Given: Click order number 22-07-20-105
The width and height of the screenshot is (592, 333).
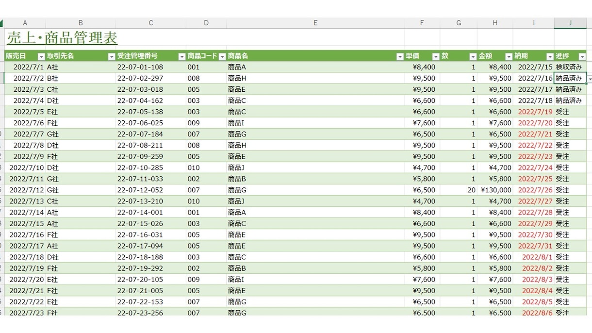Looking at the screenshot, I should click(151, 279).
